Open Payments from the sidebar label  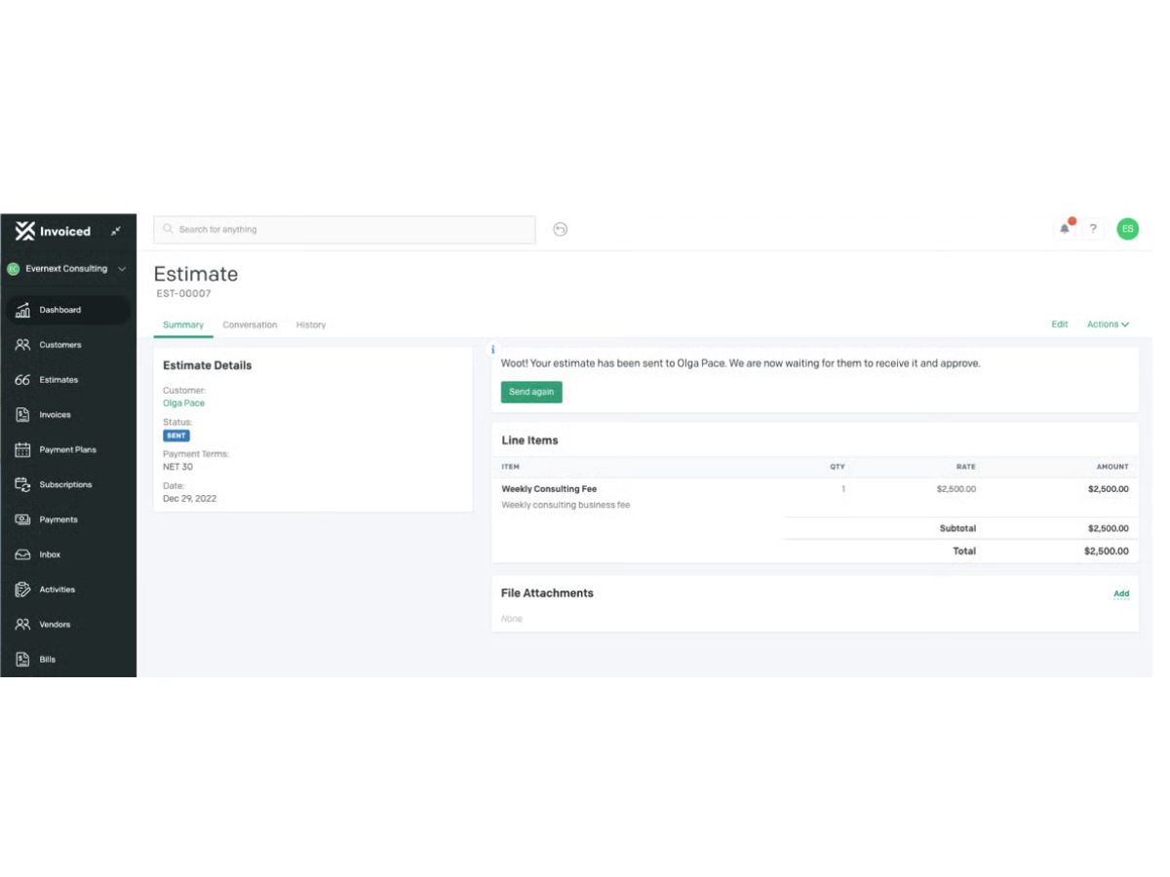[x=58, y=520]
